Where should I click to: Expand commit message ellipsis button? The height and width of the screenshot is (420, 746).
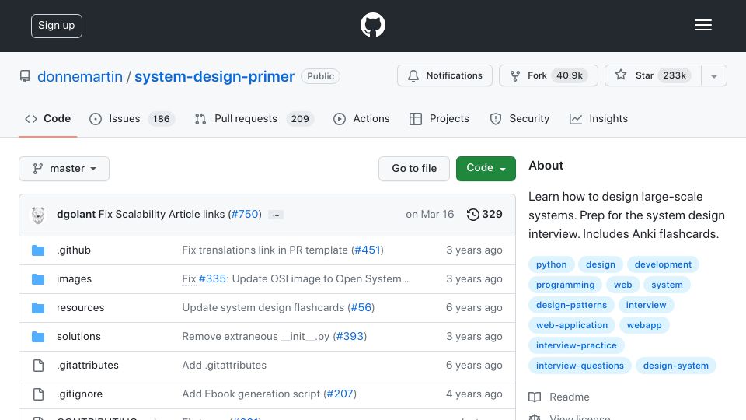(276, 215)
